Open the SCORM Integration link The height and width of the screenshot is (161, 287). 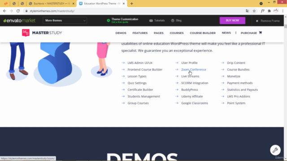click(x=195, y=83)
